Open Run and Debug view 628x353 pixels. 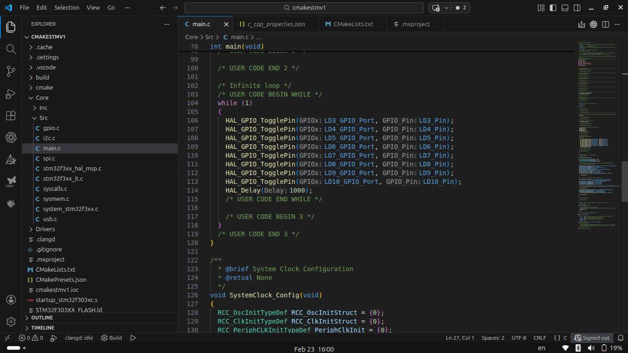(x=11, y=94)
